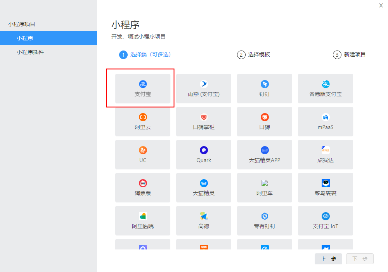Pick the 天猫精灵APP tile
Screen dimensions: 388x272
[265, 155]
